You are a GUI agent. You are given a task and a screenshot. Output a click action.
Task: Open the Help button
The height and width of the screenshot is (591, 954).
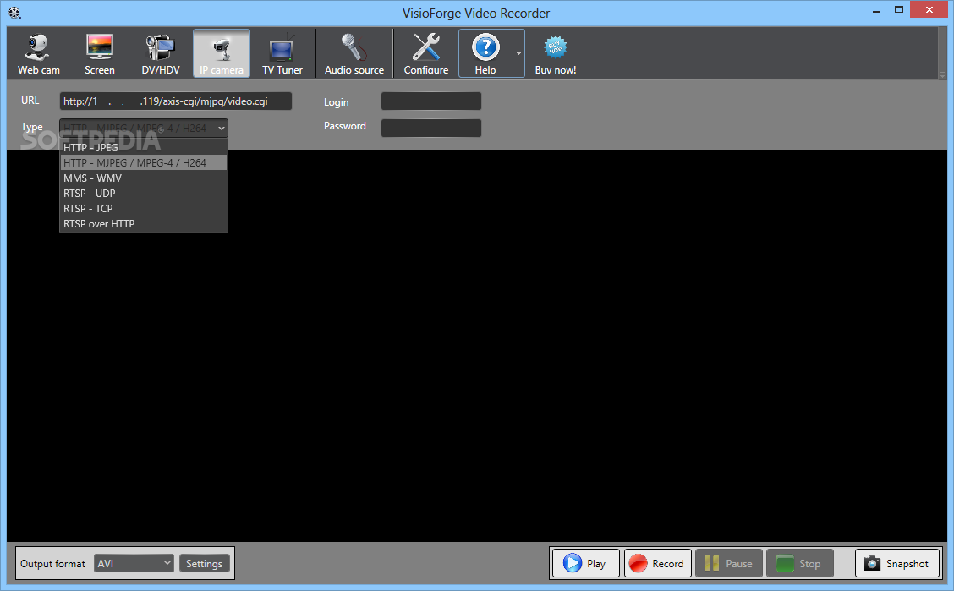point(485,53)
